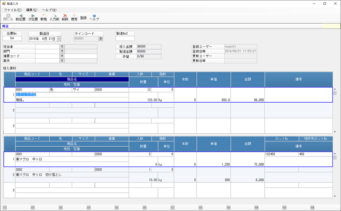Click the 前伝票 (previous slip) toolbar icon
Screen dimensions: 341x211
pyautogui.click(x=20, y=17)
